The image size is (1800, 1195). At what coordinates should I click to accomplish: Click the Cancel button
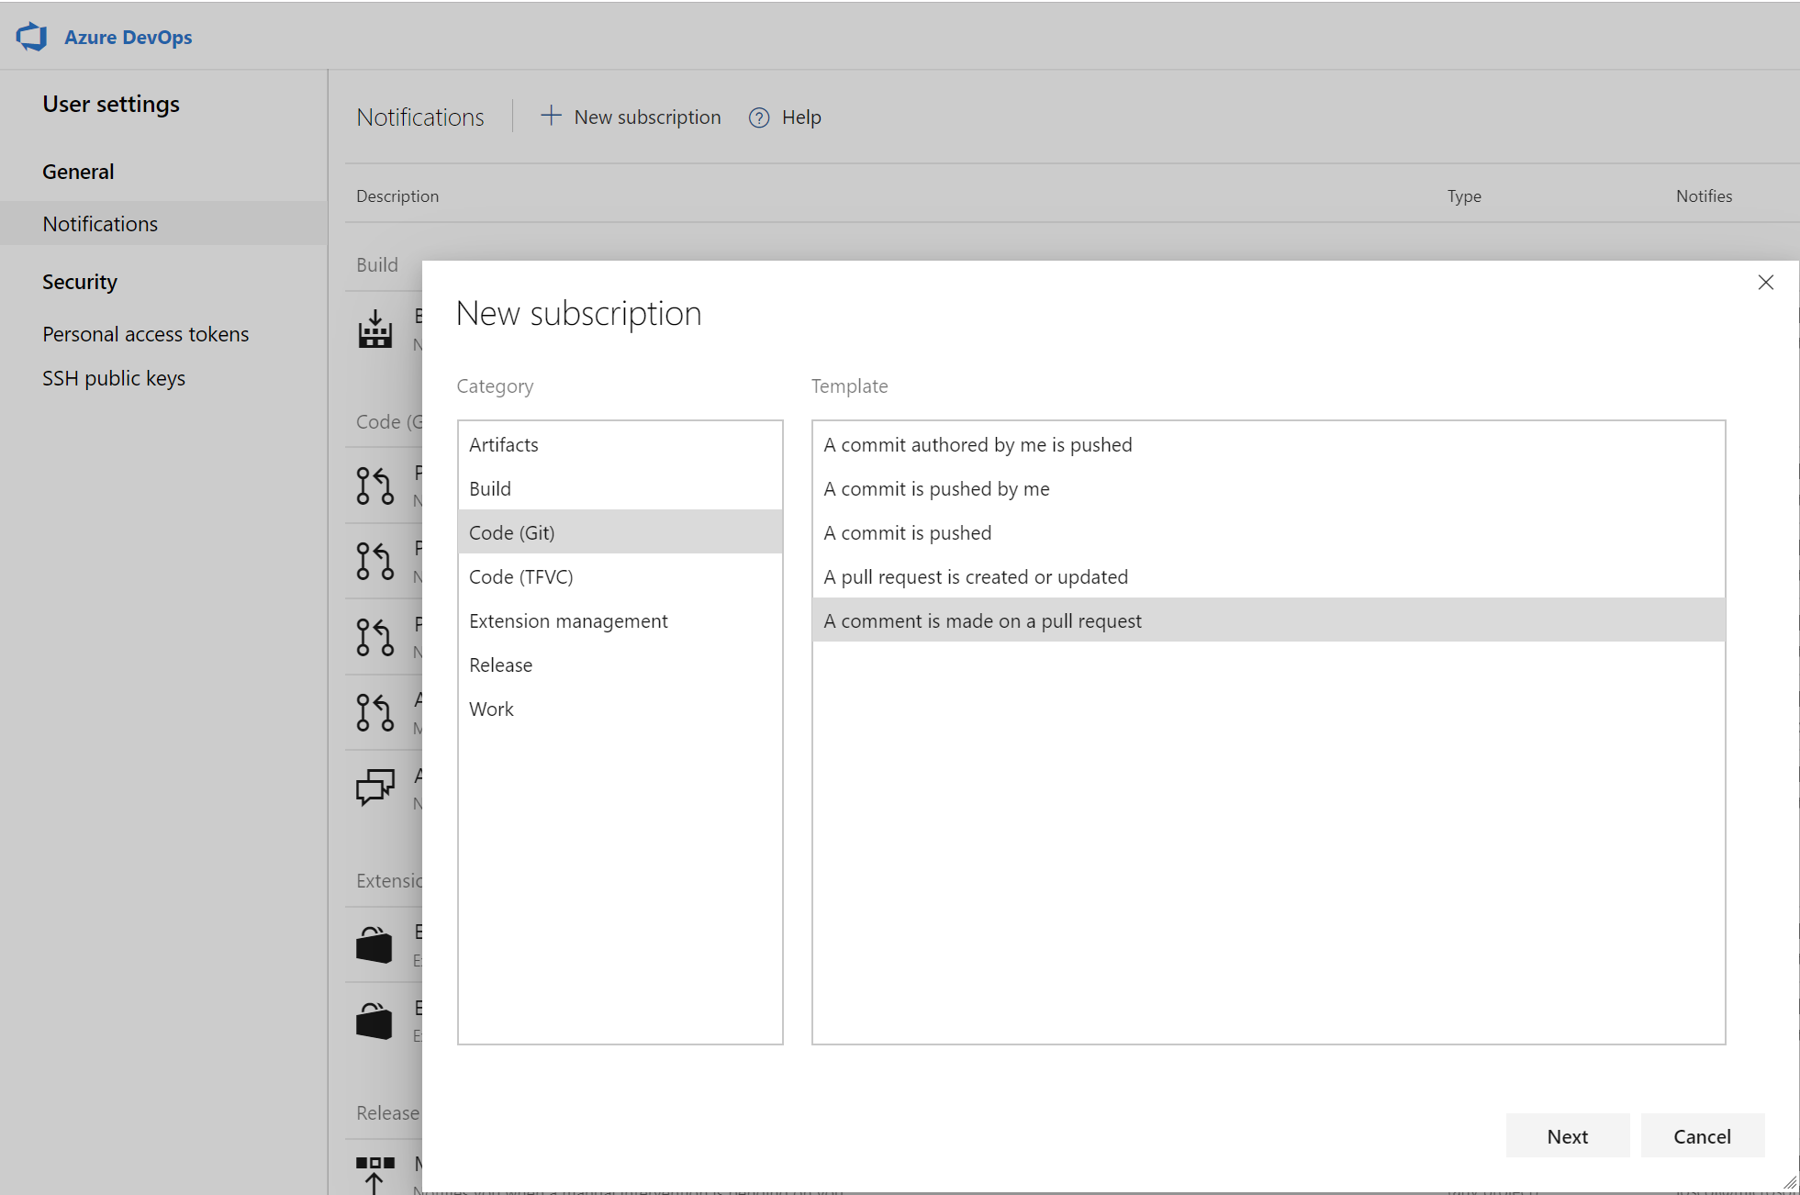pos(1703,1136)
